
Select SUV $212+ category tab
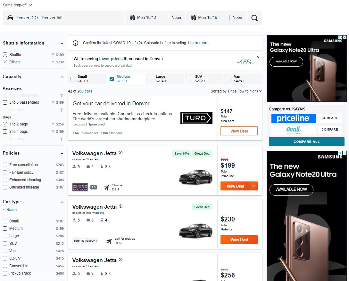204,79
